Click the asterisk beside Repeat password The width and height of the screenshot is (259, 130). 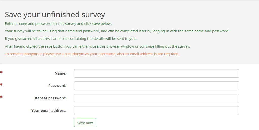(1, 97)
